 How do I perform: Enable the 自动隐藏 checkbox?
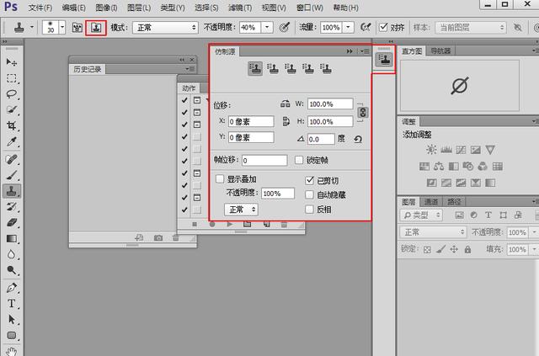point(309,195)
